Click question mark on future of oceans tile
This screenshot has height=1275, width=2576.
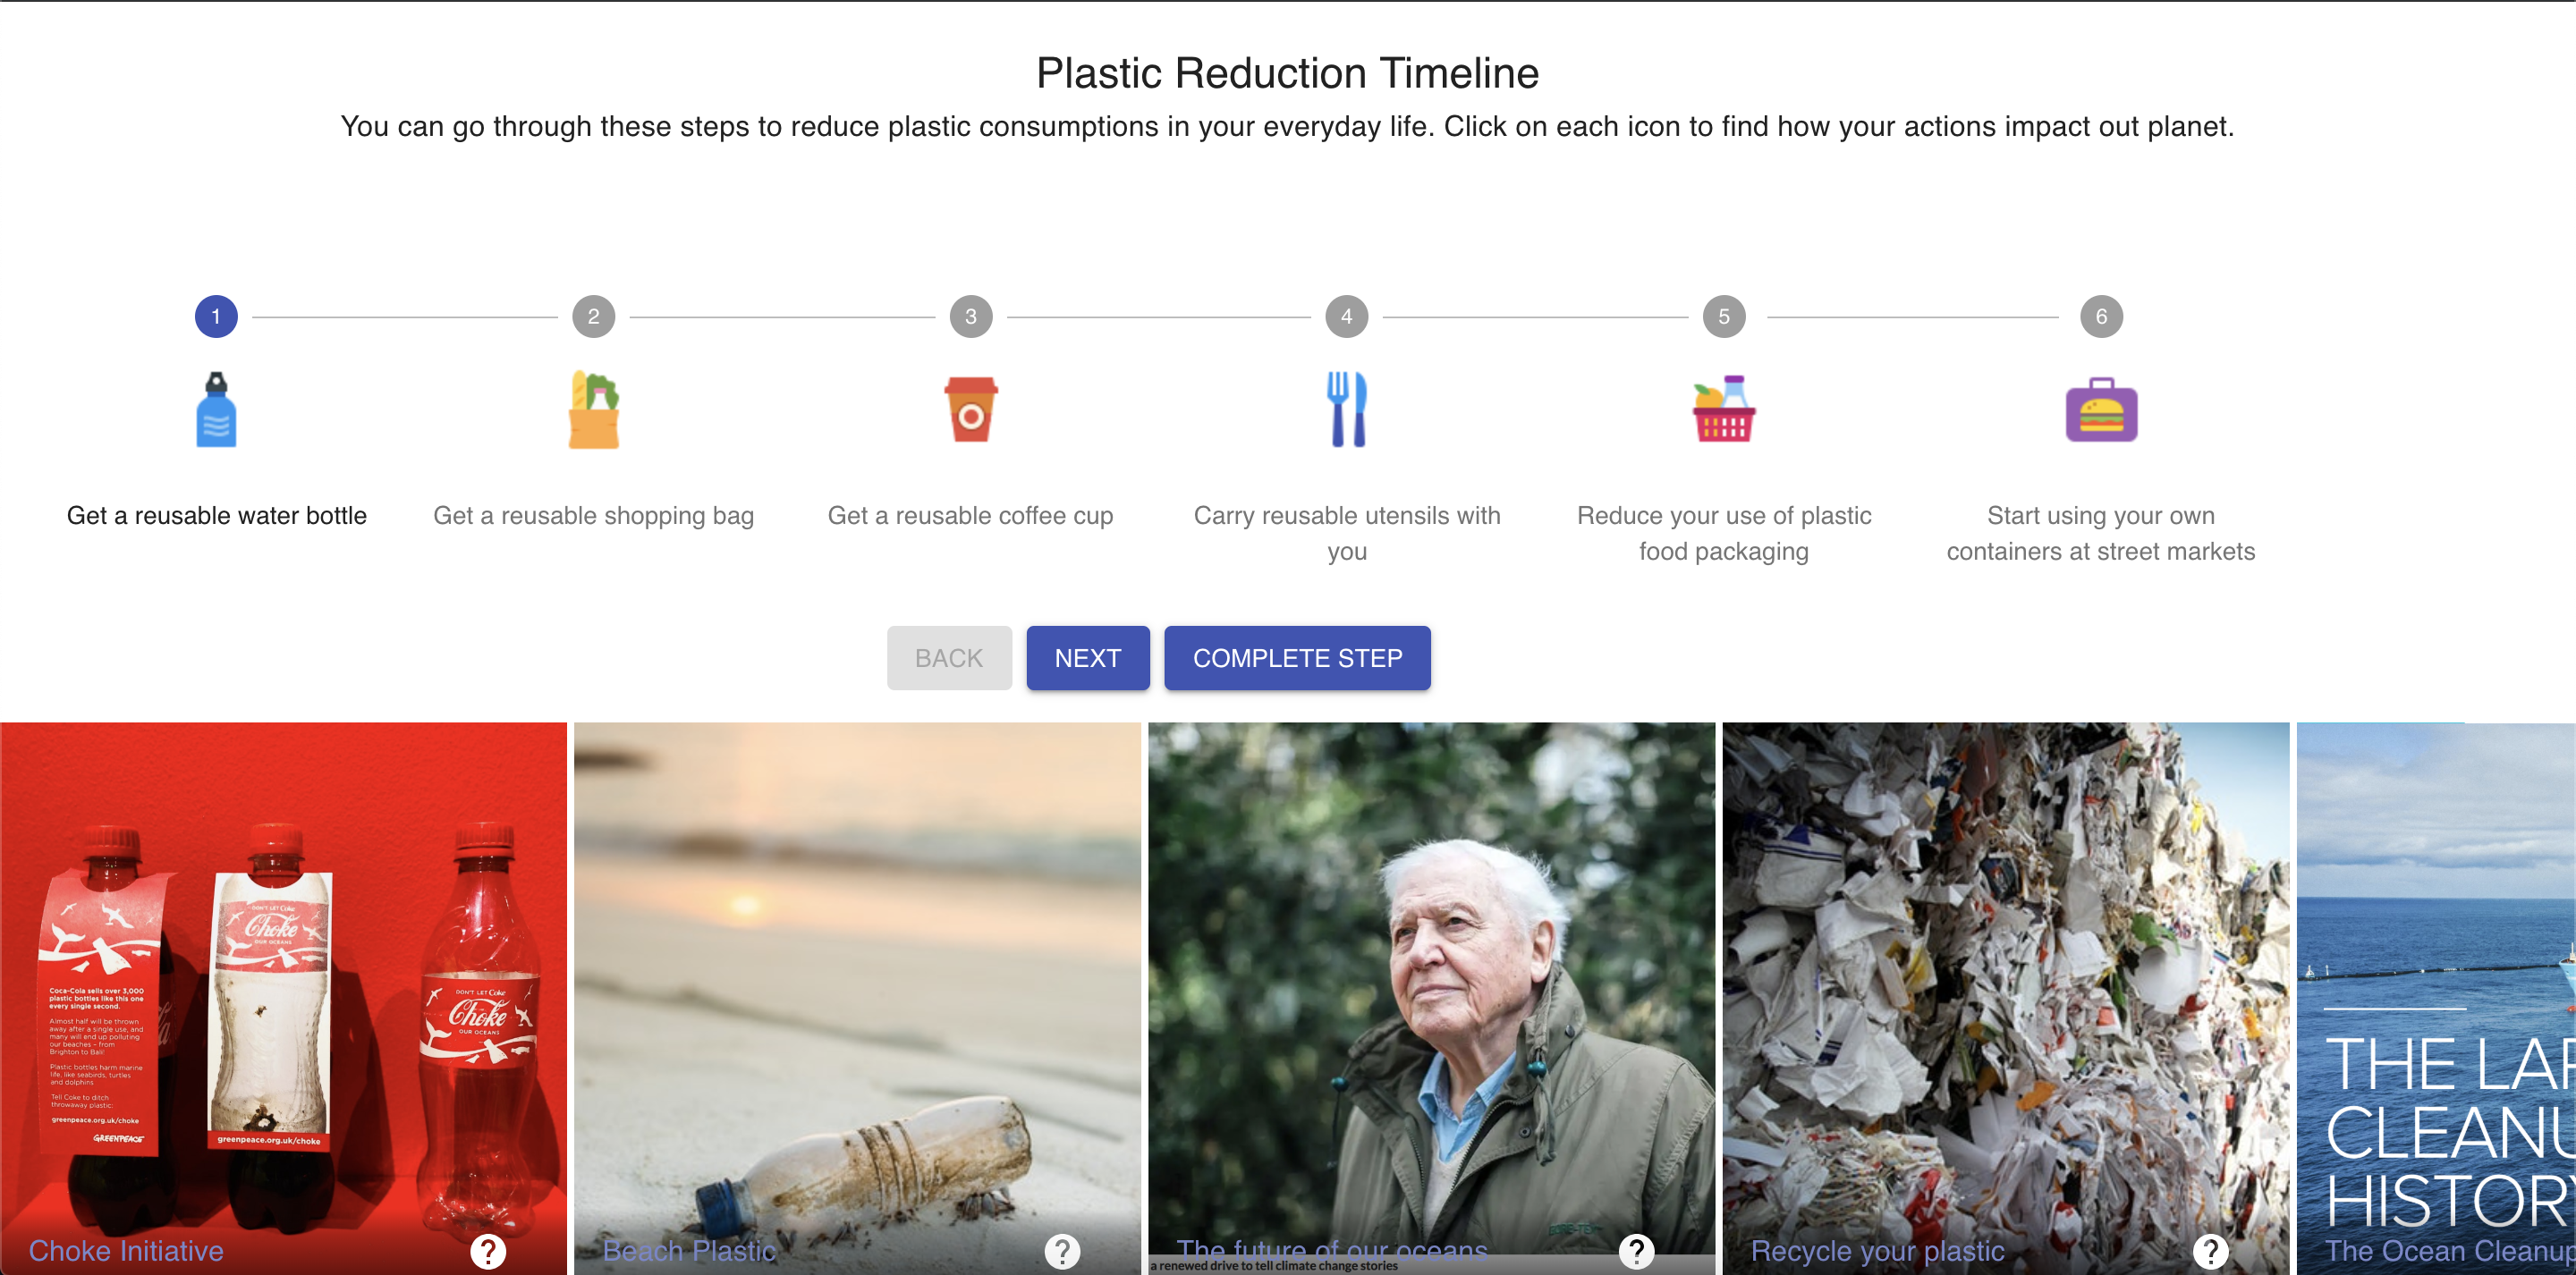[x=1636, y=1250]
